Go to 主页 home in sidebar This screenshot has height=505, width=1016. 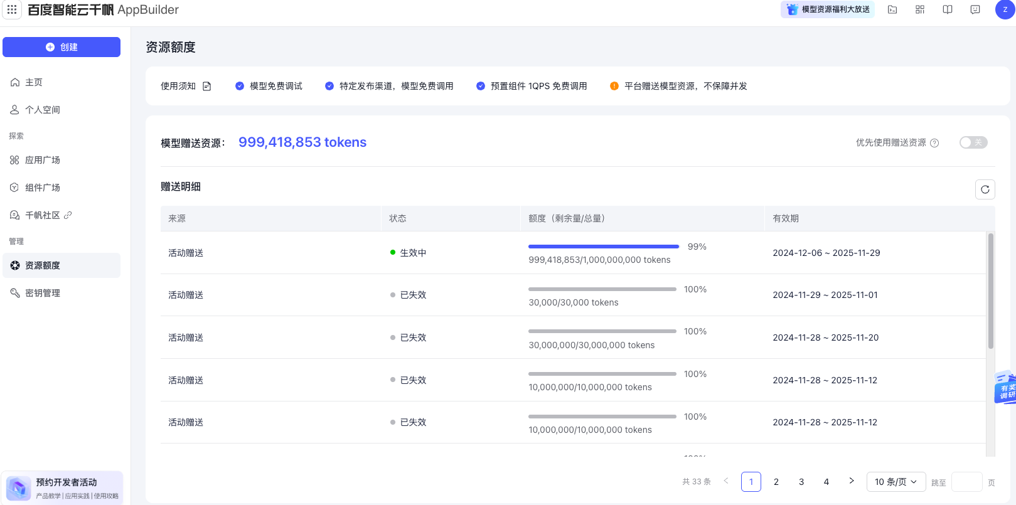point(61,82)
